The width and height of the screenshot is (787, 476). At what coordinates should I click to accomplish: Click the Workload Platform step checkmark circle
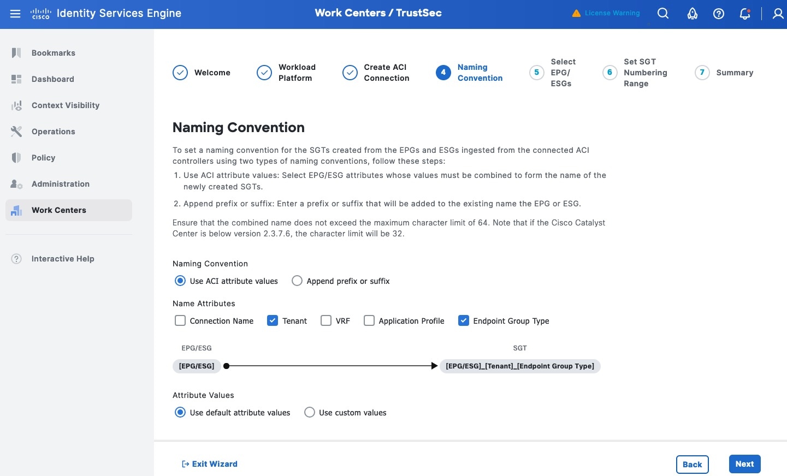pyautogui.click(x=264, y=73)
